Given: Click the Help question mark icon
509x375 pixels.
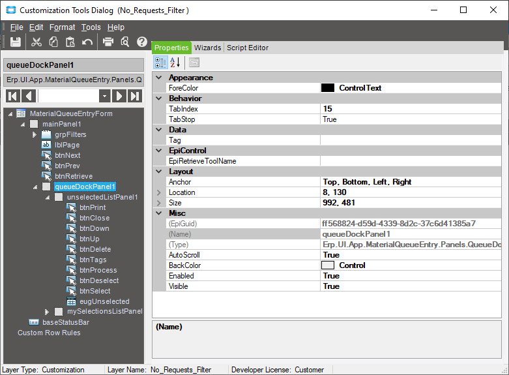Looking at the screenshot, I should coord(142,42).
